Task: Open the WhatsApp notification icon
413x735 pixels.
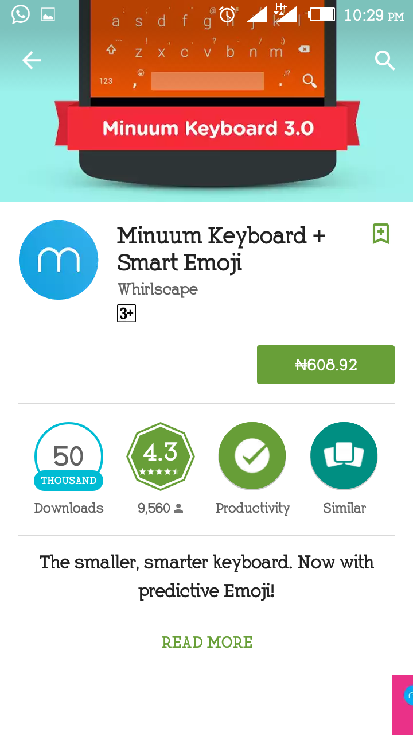Action: [x=21, y=14]
